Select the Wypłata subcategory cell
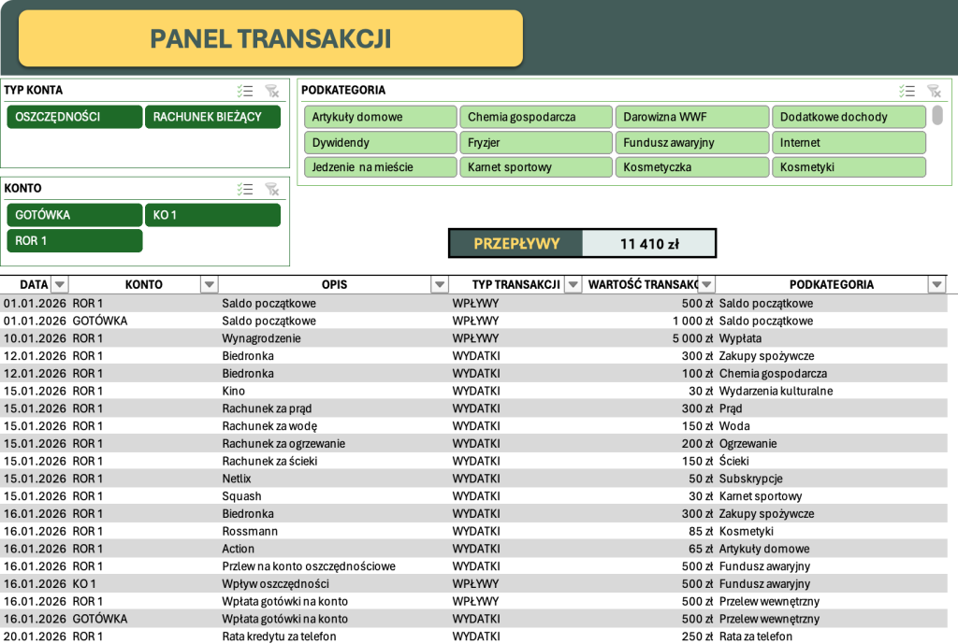Screen dimensions: 958x644 (x=832, y=338)
